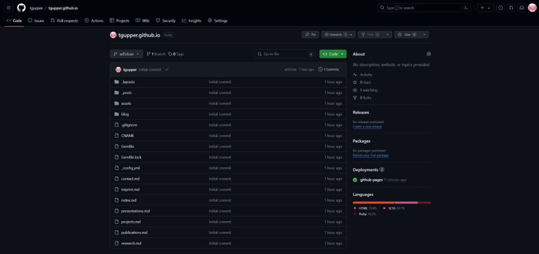Click Publish your first package link
The height and width of the screenshot is (254, 539).
tap(371, 156)
